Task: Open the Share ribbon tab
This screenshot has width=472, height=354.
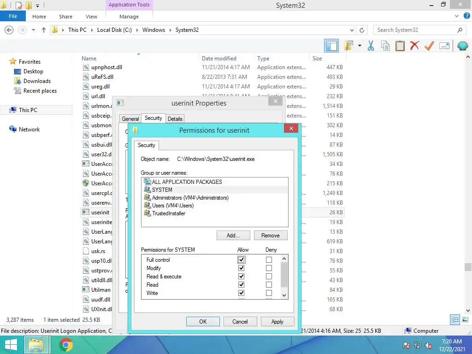Action: [65, 17]
